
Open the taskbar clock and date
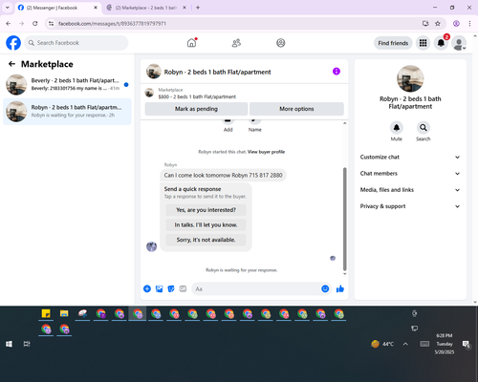click(x=445, y=344)
